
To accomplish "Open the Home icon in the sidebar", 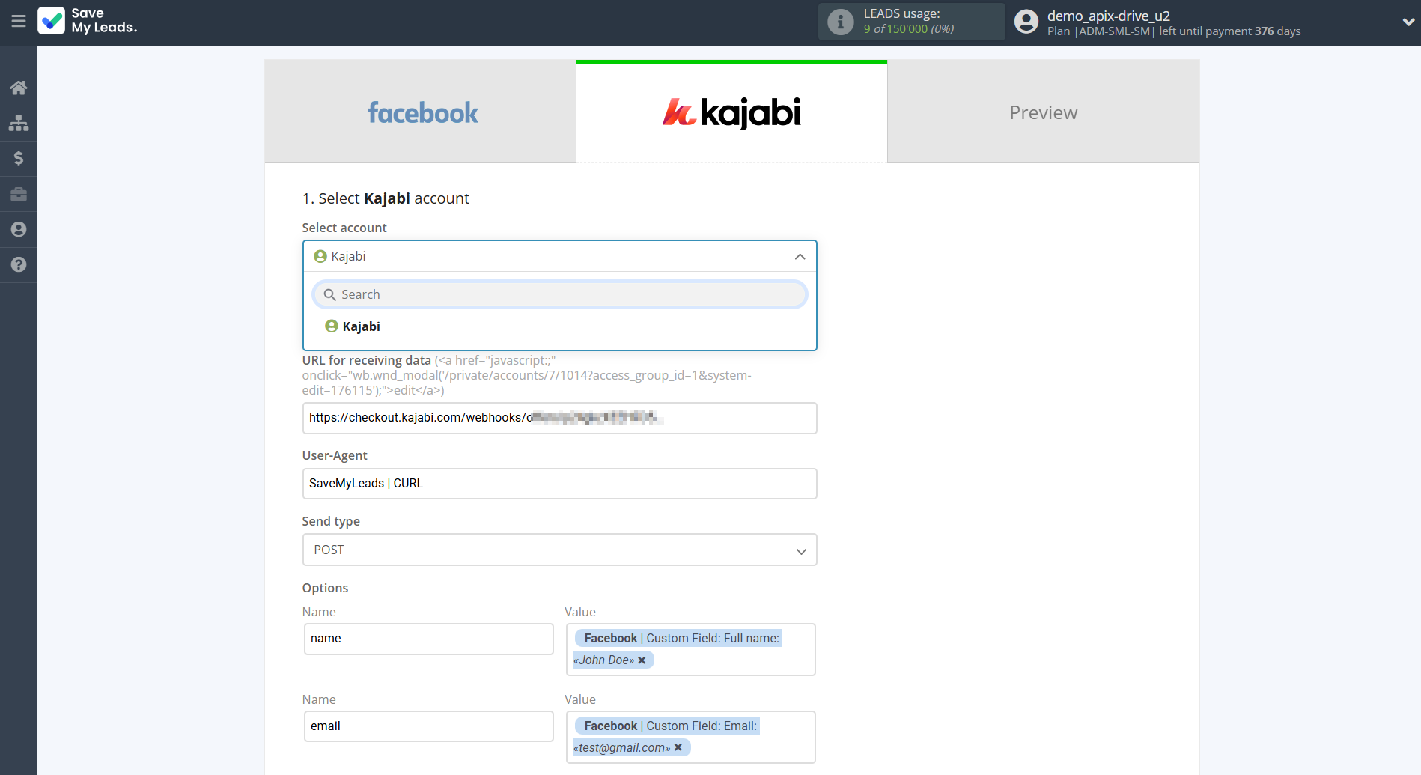I will coord(18,87).
